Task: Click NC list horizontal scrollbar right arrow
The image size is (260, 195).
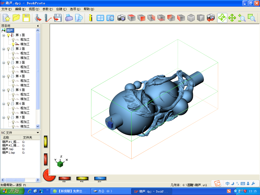Action: 38,180
